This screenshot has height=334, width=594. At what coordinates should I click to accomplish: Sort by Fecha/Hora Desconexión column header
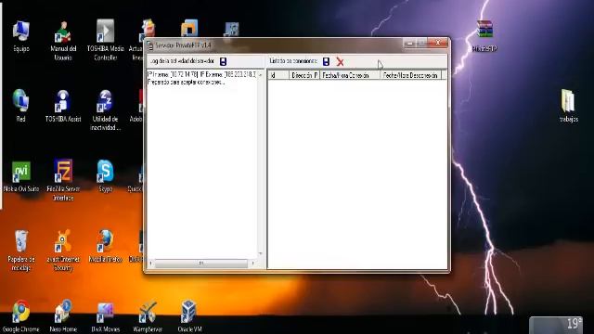410,75
